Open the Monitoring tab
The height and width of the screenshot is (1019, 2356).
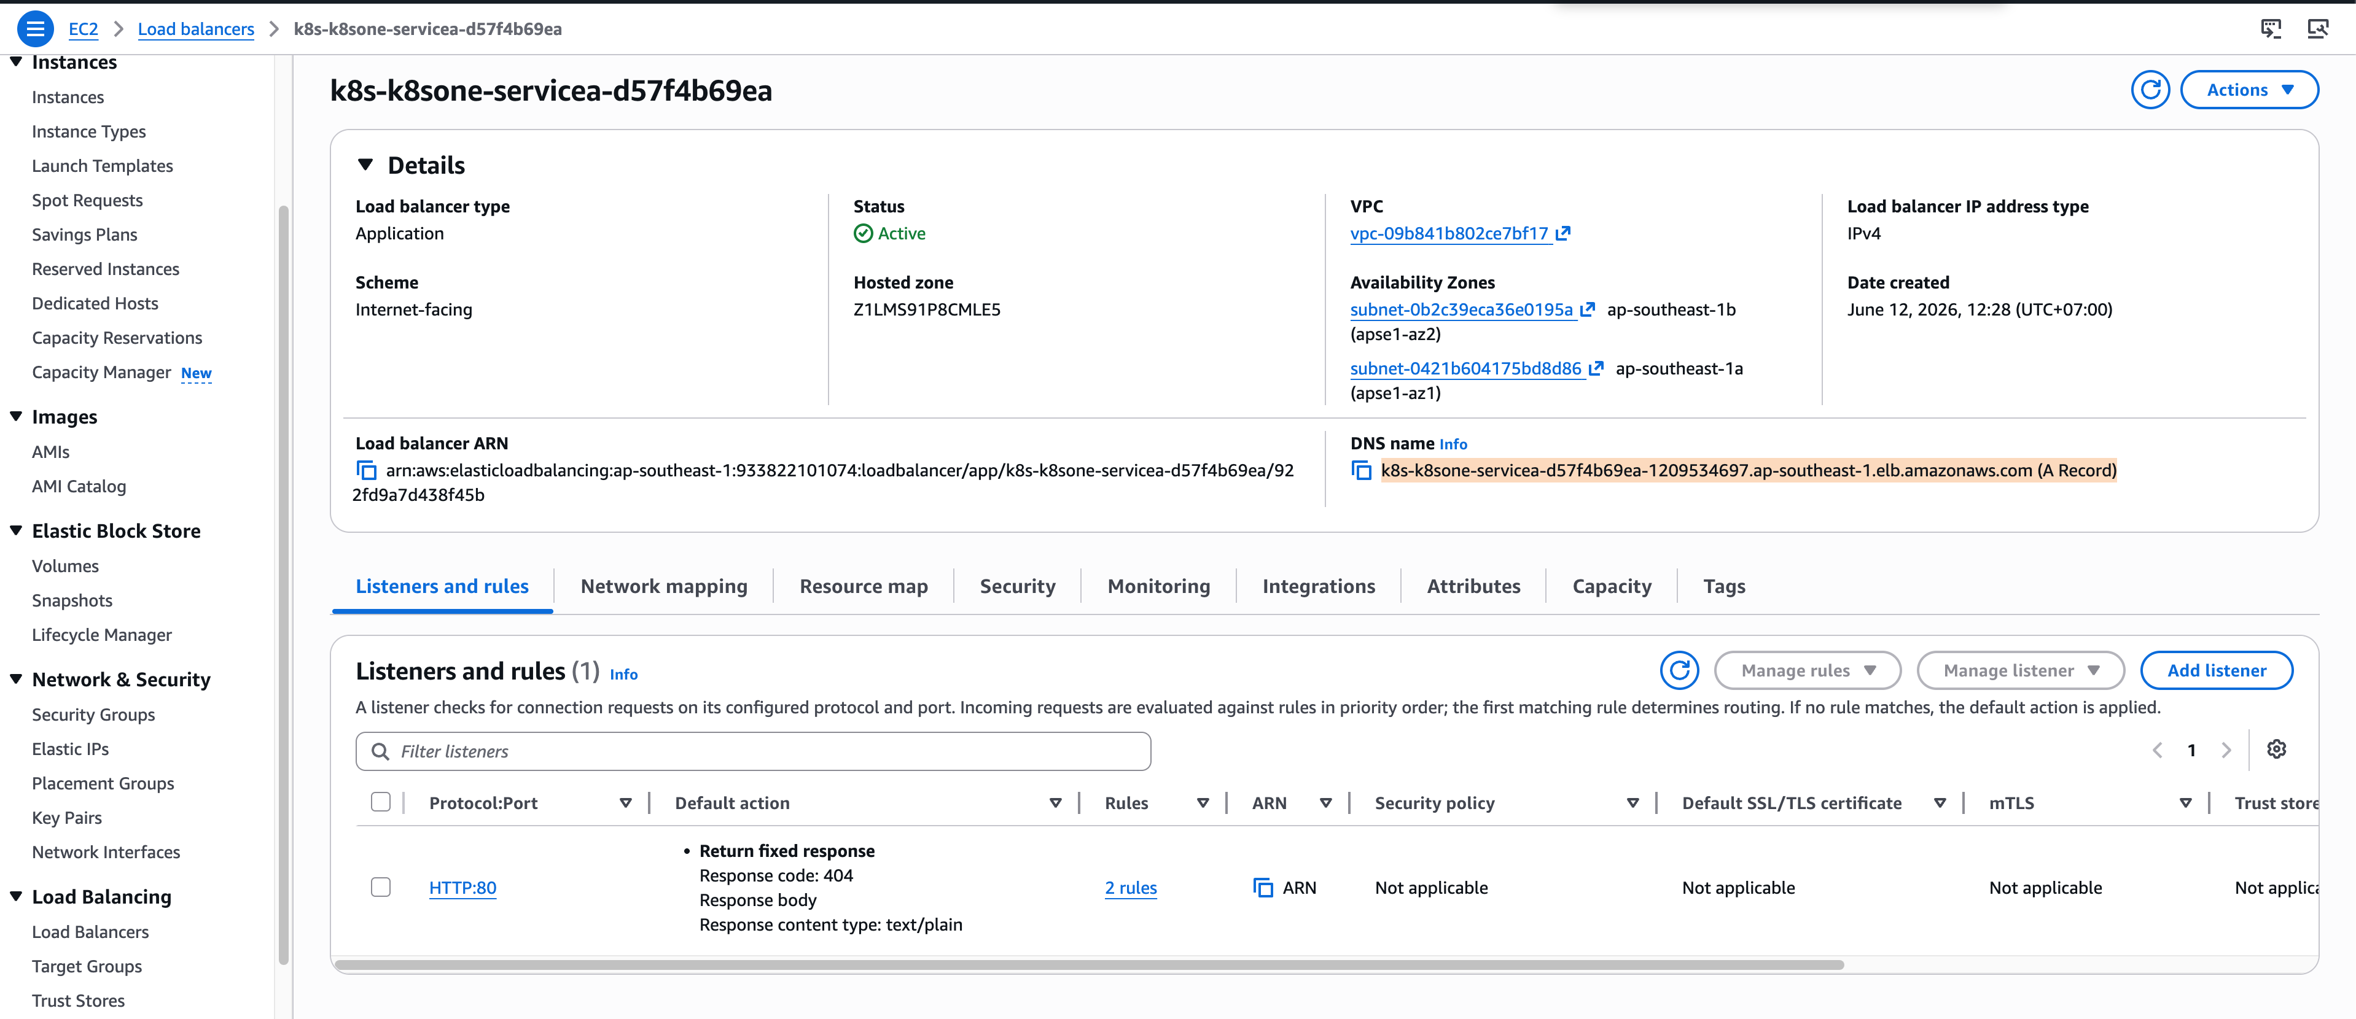pyautogui.click(x=1159, y=586)
